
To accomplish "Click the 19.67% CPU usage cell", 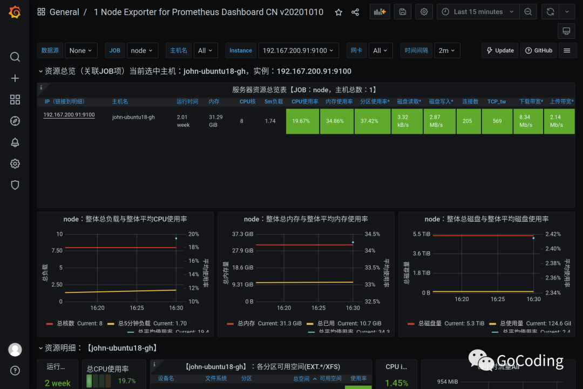I will [x=303, y=121].
